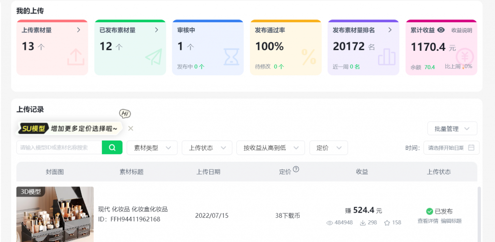The height and width of the screenshot is (242, 495).
Task: Click percent icon in 发布通过率 card
Action: pyautogui.click(x=309, y=57)
